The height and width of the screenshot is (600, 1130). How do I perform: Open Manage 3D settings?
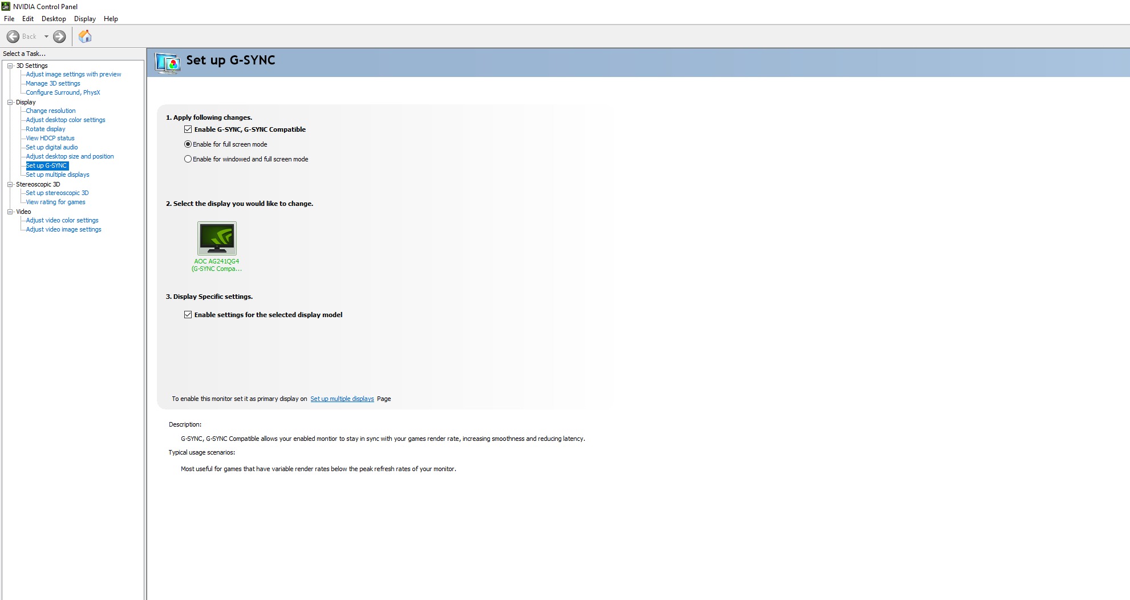click(x=53, y=83)
